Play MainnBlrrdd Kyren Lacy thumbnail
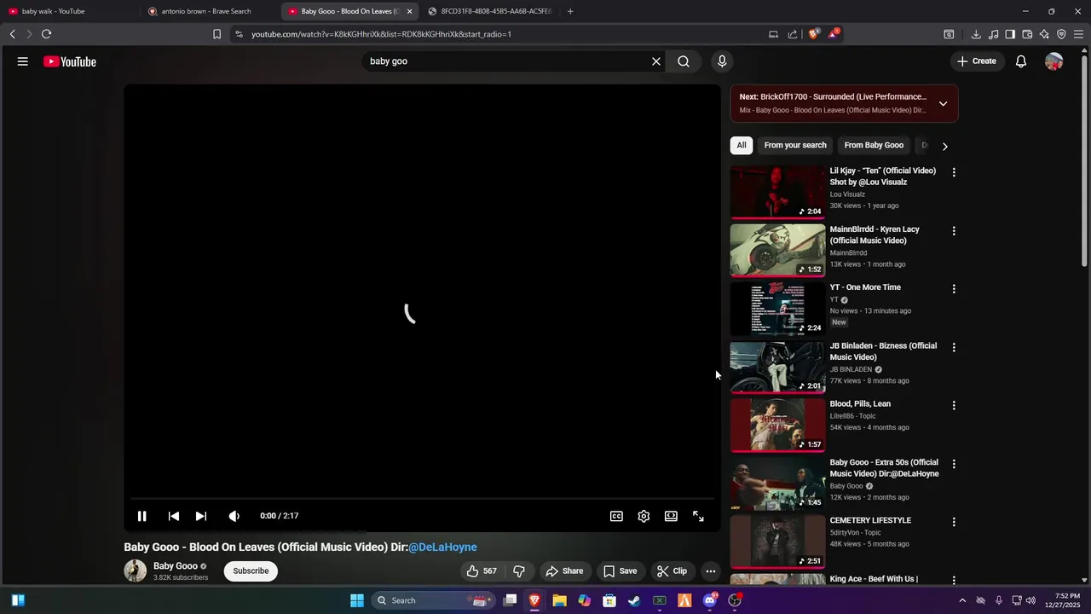The height and width of the screenshot is (614, 1091). pos(777,251)
